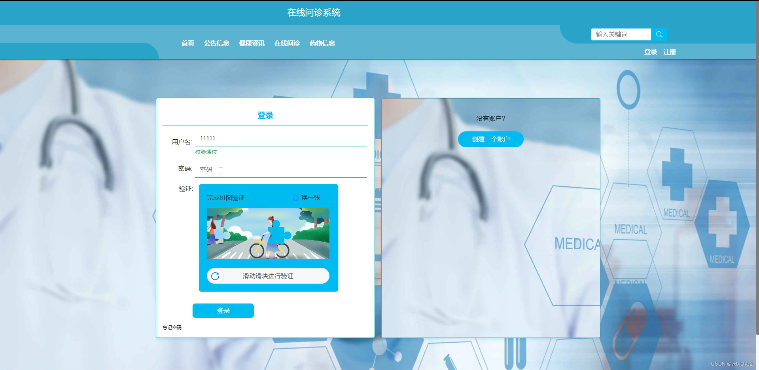This screenshot has width=759, height=370.
Task: Click 换一张 to change the puzzle image
Action: tap(311, 198)
